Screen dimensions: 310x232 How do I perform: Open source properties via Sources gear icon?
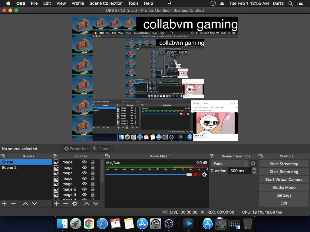coord(75,204)
